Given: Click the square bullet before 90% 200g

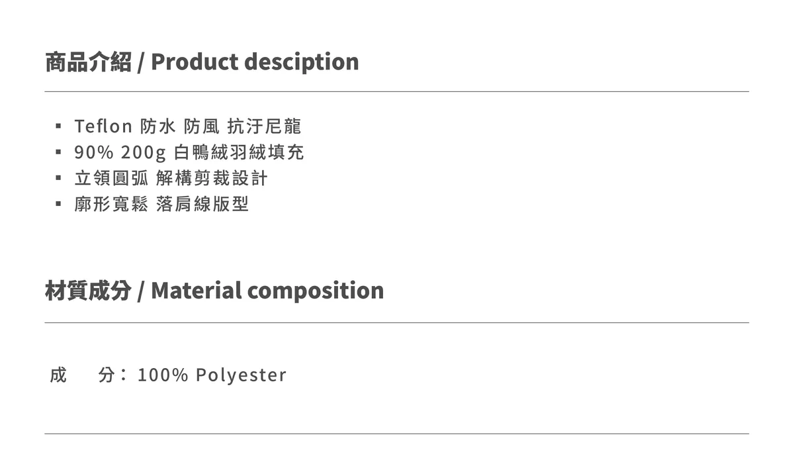Looking at the screenshot, I should [x=59, y=152].
